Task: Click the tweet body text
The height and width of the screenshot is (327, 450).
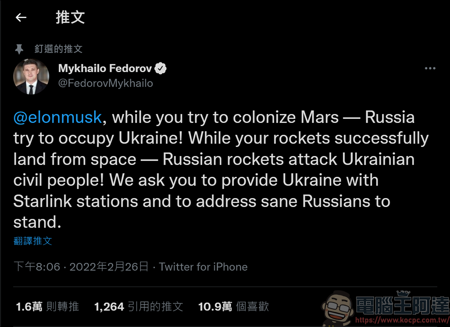Action: point(220,169)
